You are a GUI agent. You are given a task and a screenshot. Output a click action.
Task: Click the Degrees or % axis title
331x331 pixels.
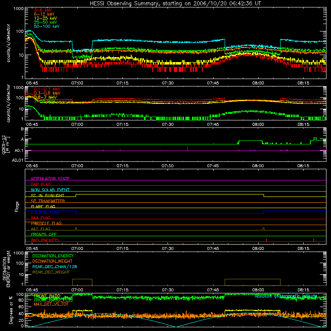[x=11, y=310]
